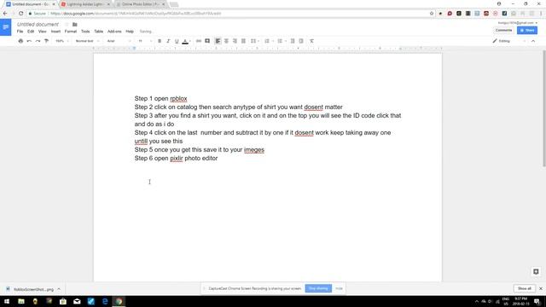Open the Windows Start menu
The width and height of the screenshot is (546, 307).
7,301
